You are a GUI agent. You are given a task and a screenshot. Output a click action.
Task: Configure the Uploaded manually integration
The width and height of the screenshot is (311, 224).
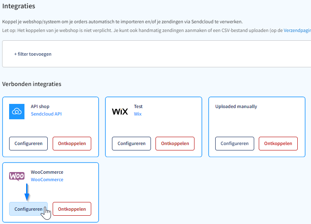235,143
